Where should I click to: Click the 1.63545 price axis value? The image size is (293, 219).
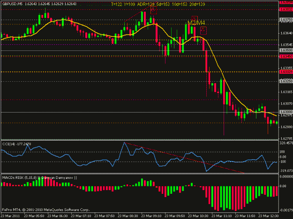coord(286,45)
